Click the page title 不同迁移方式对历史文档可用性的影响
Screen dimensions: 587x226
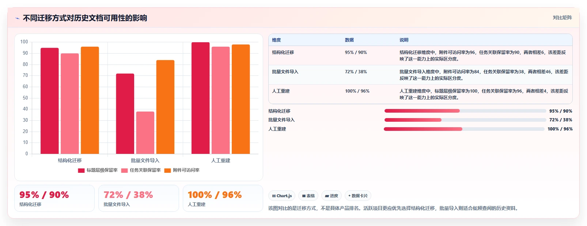85,18
